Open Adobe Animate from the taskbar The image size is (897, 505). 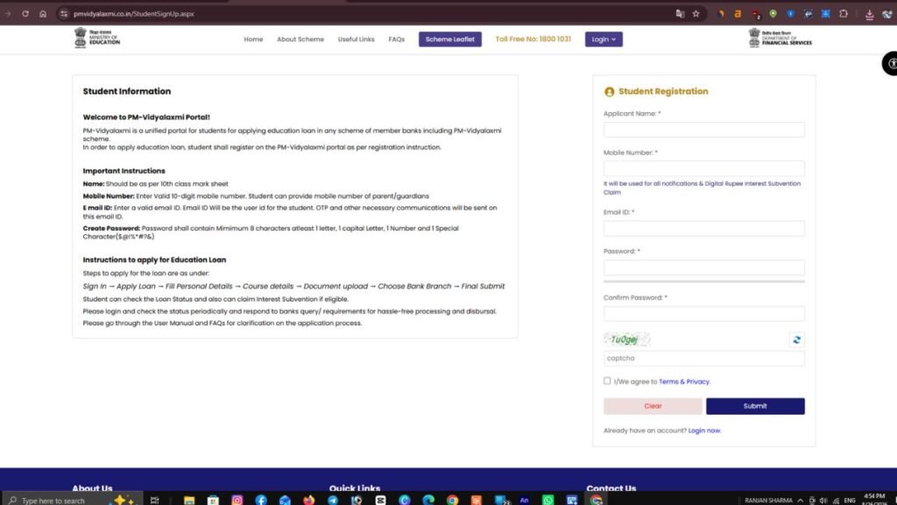point(524,500)
